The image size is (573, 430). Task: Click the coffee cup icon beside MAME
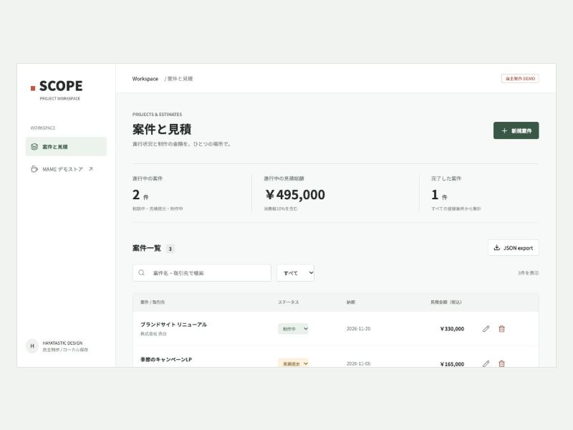[34, 169]
